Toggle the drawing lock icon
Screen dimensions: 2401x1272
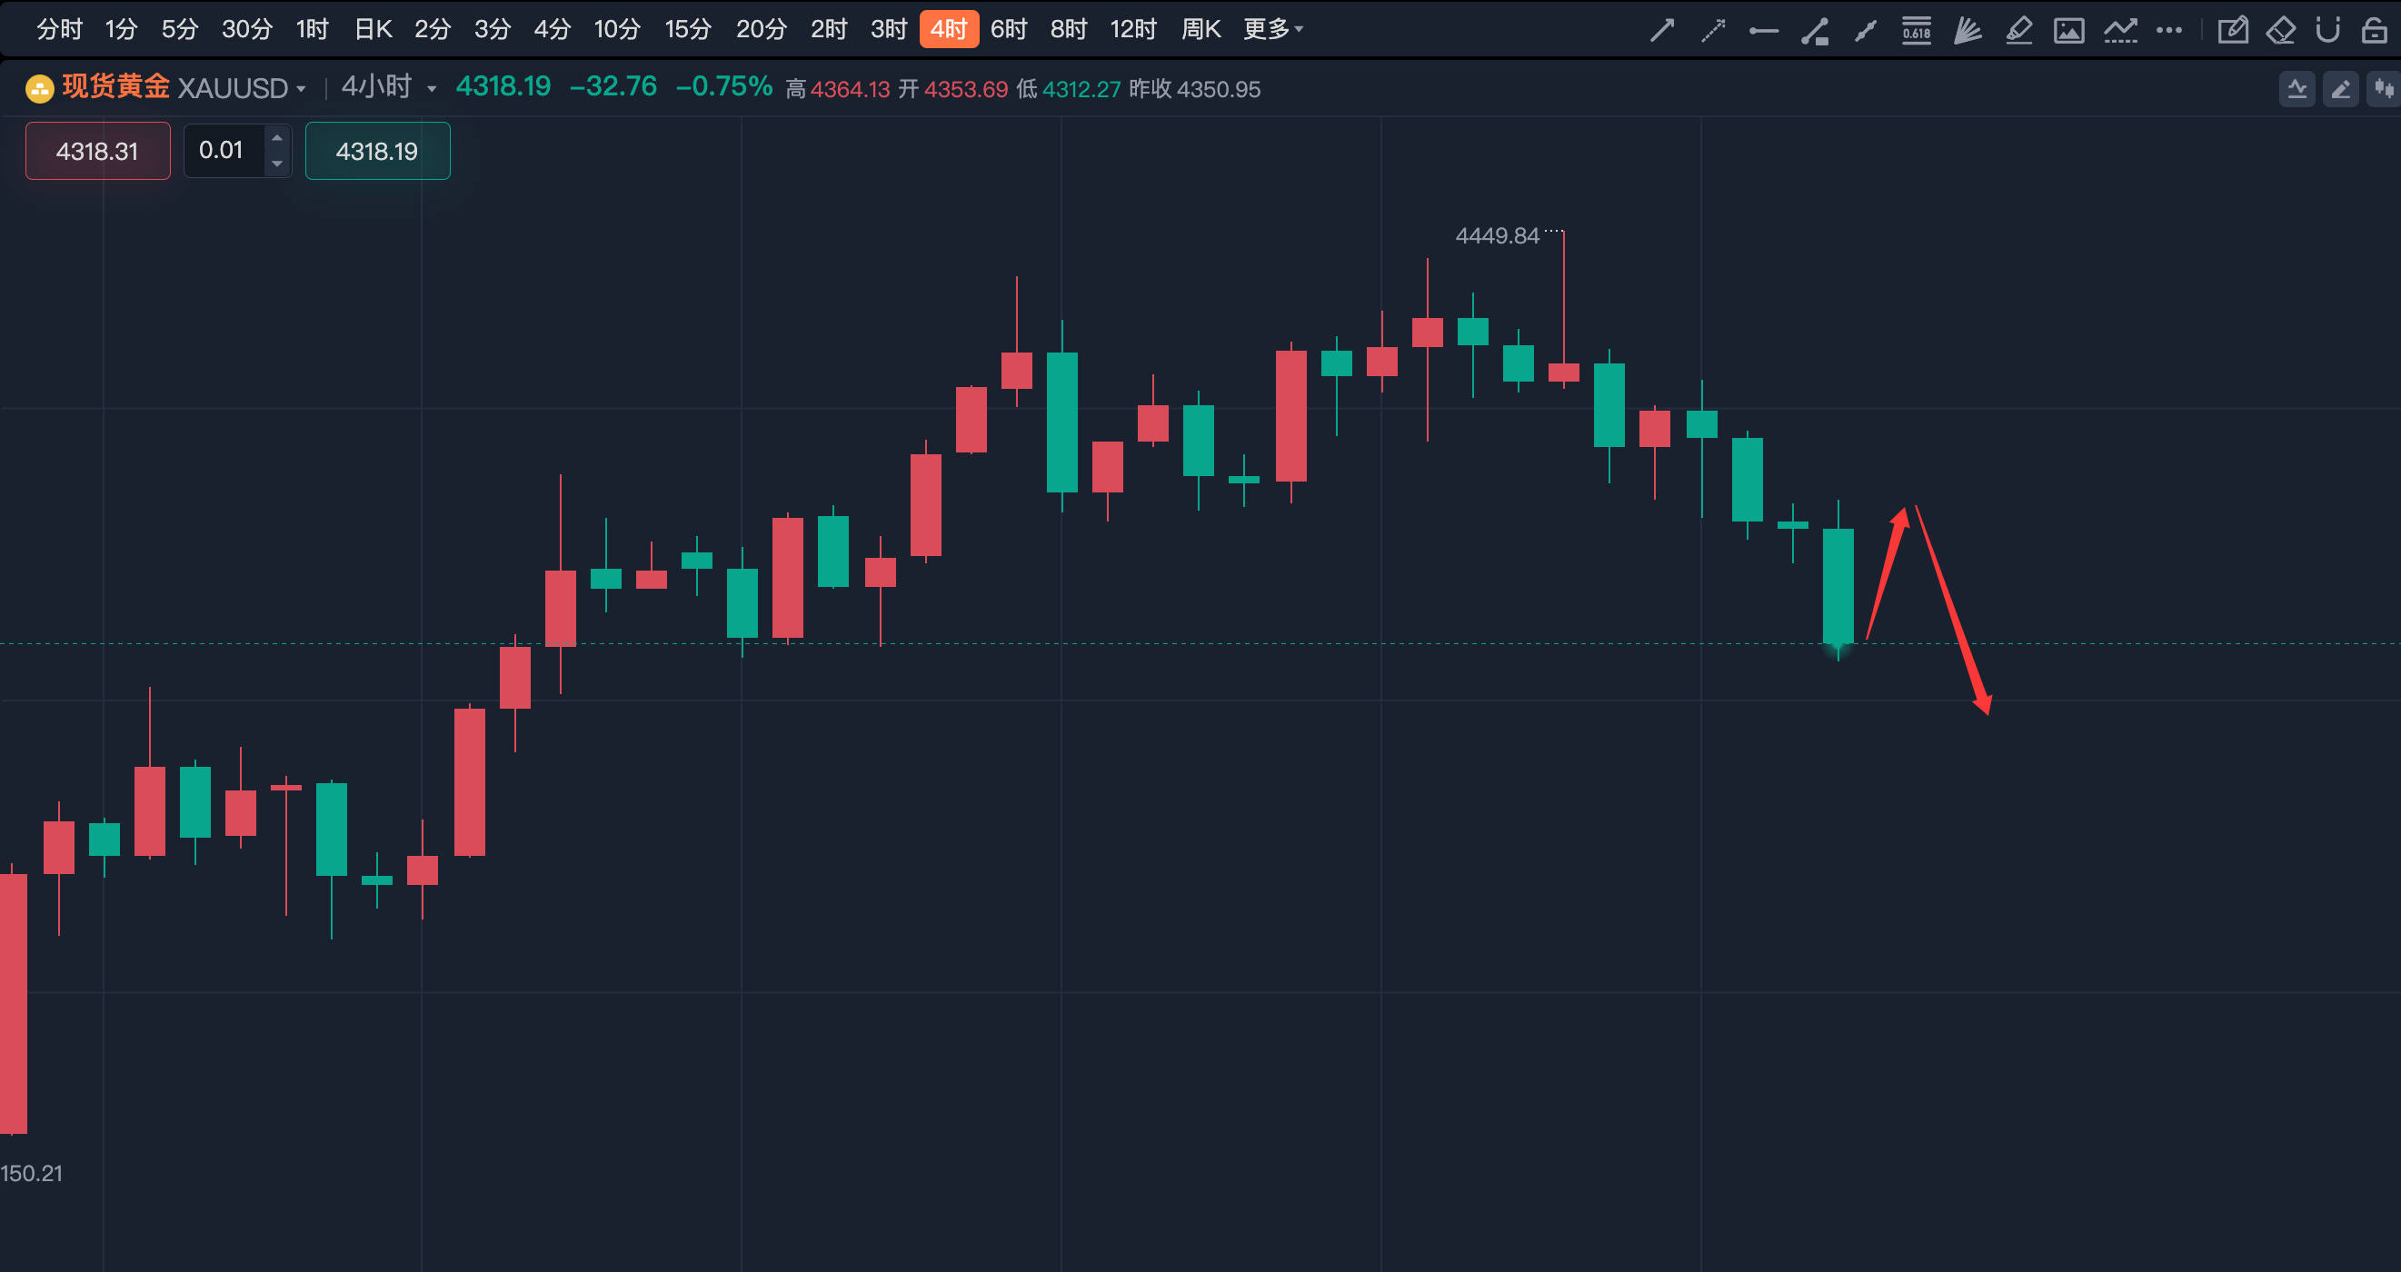2375,30
